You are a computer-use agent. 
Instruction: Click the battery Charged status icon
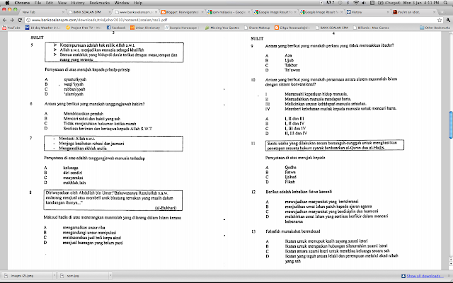pos(389,3)
